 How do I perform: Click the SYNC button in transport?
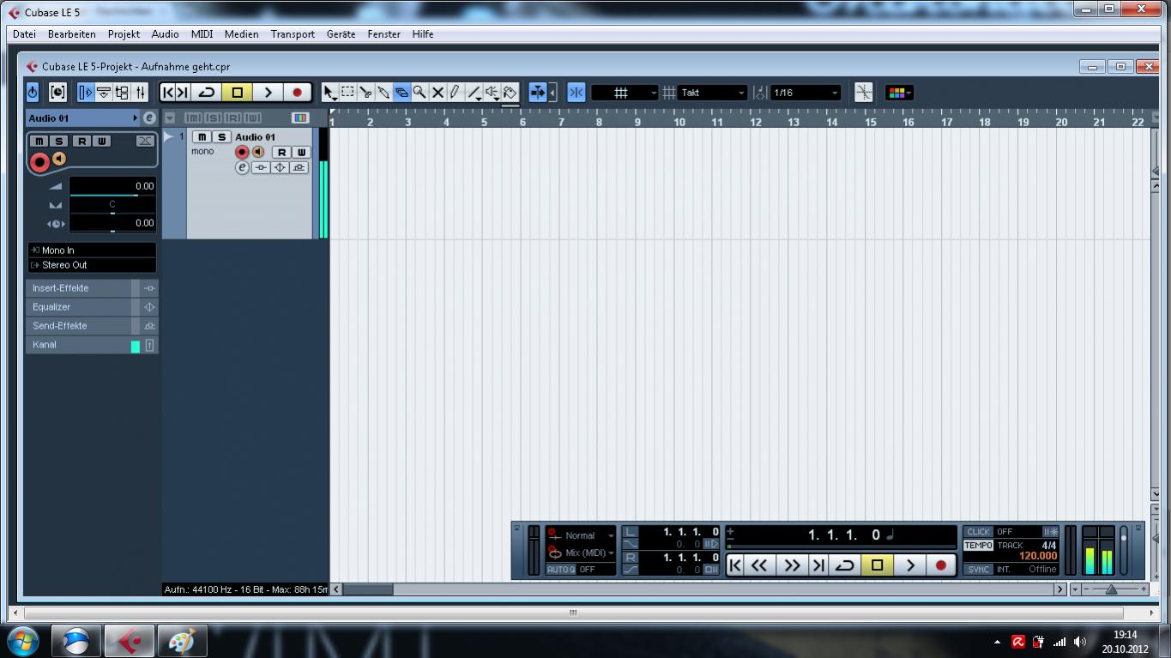[978, 570]
